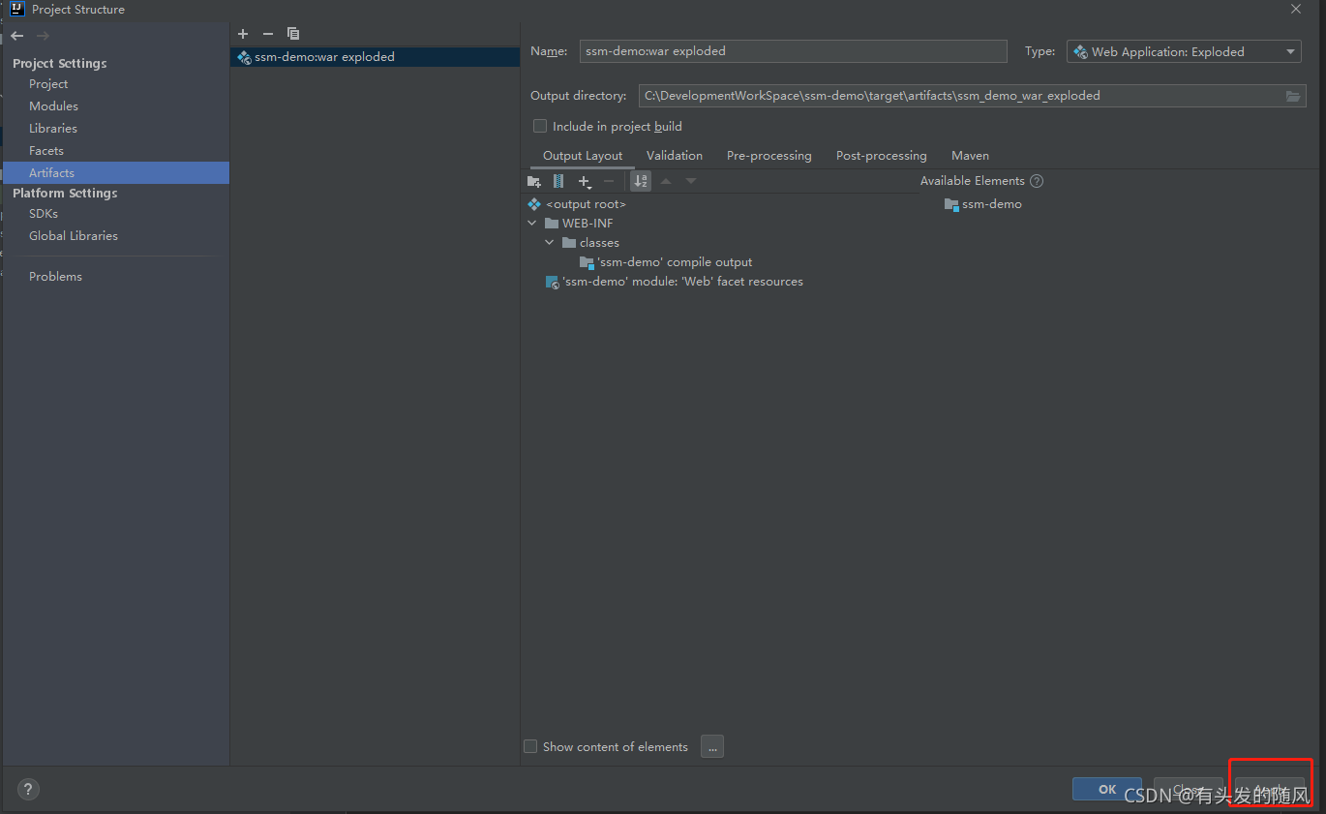Viewport: 1326px width, 814px height.
Task: Open the artifact Type dropdown
Action: (1184, 51)
